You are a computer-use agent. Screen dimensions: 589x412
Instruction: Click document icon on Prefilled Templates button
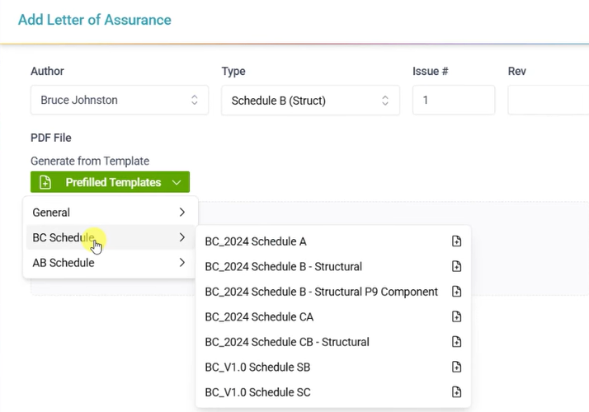tap(45, 182)
